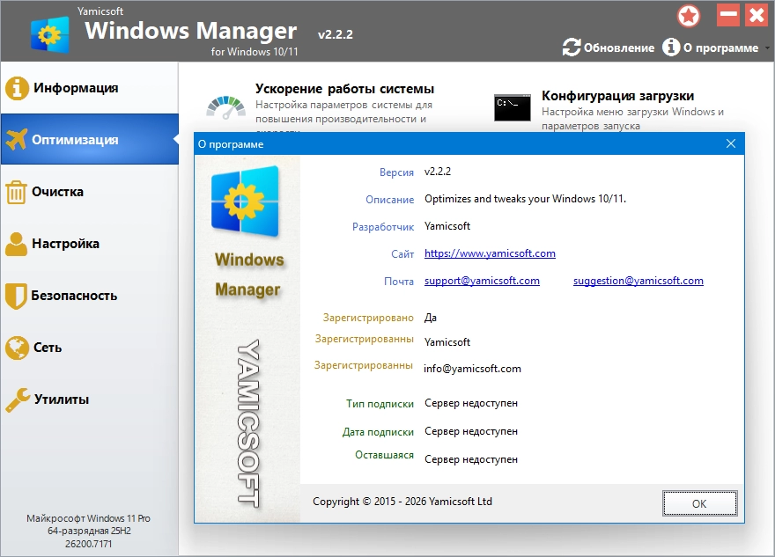Confirm the dialog with OK button
Image resolution: width=775 pixels, height=557 pixels.
pyautogui.click(x=699, y=503)
